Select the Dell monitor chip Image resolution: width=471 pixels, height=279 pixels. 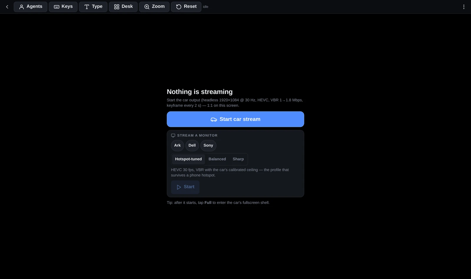click(x=192, y=145)
